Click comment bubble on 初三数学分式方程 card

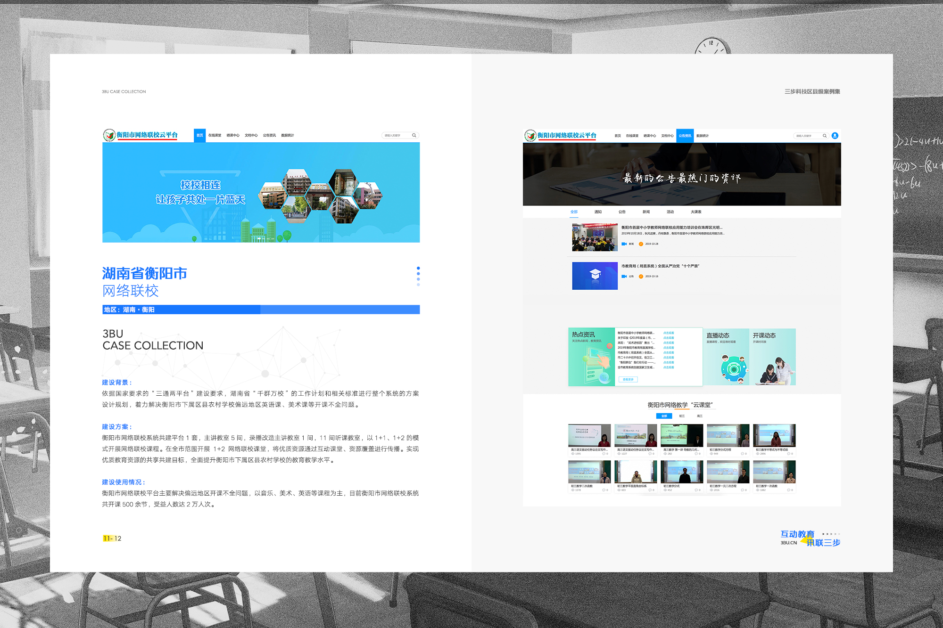(x=742, y=454)
